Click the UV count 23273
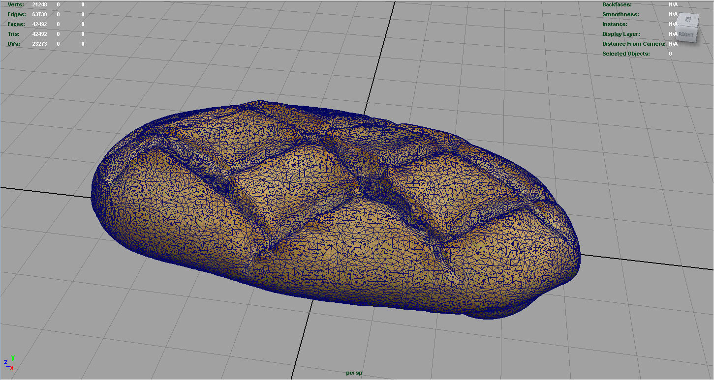The width and height of the screenshot is (714, 380). pyautogui.click(x=39, y=44)
